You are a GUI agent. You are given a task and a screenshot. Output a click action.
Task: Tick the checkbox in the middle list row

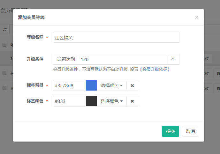point(4,73)
